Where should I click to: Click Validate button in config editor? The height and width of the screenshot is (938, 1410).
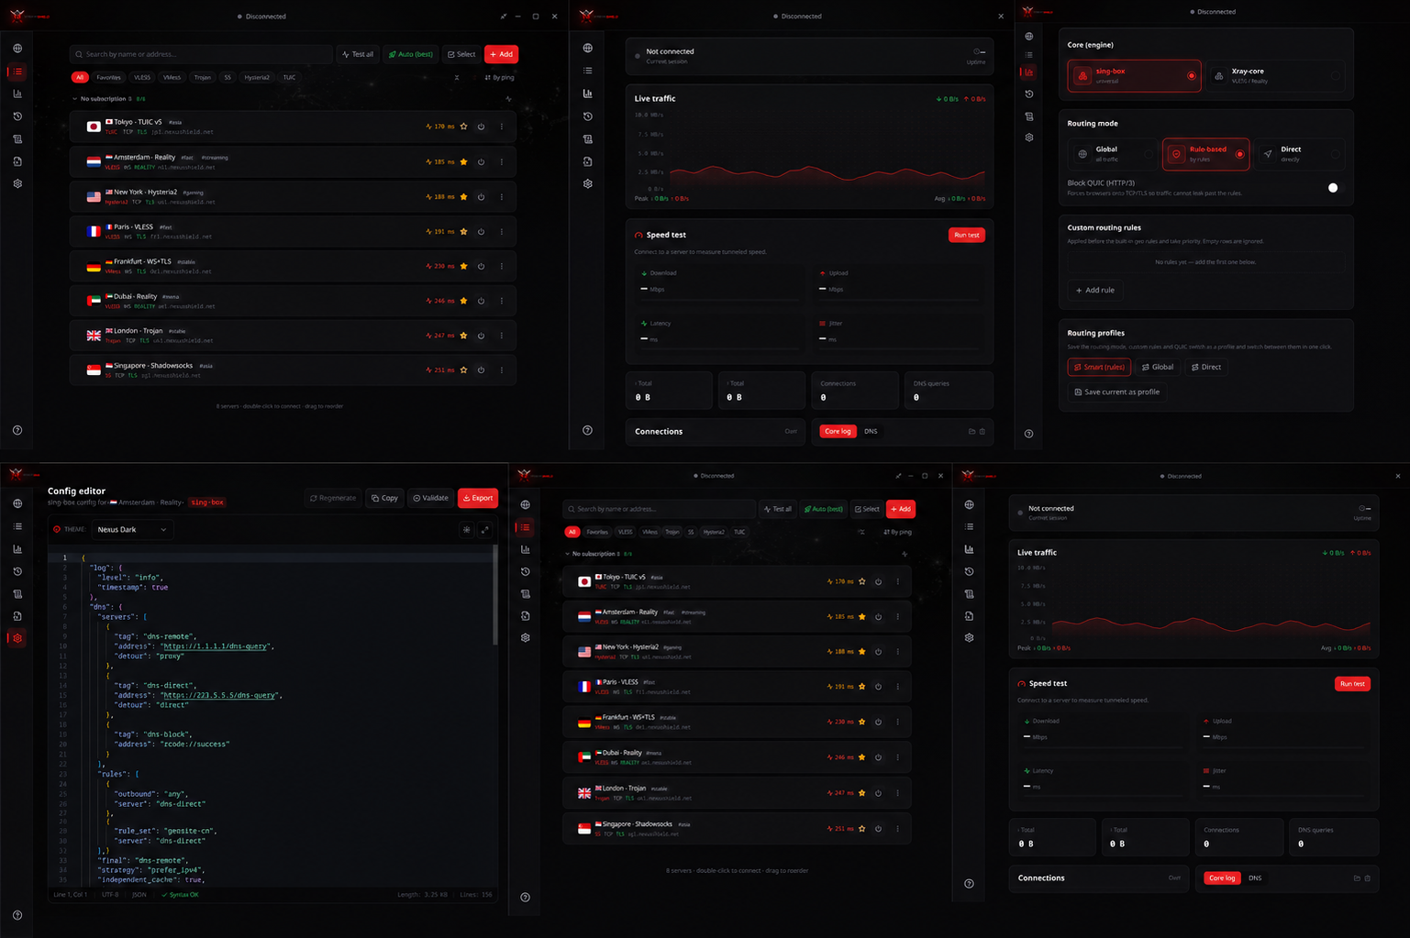(x=431, y=498)
